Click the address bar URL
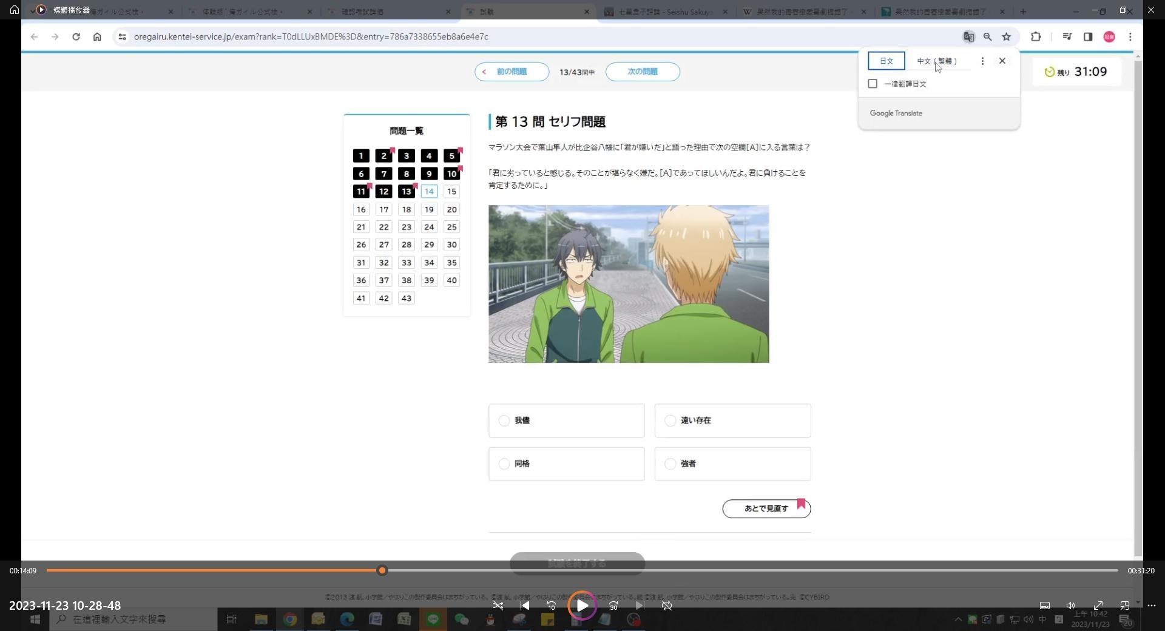The height and width of the screenshot is (631, 1165). coord(311,37)
